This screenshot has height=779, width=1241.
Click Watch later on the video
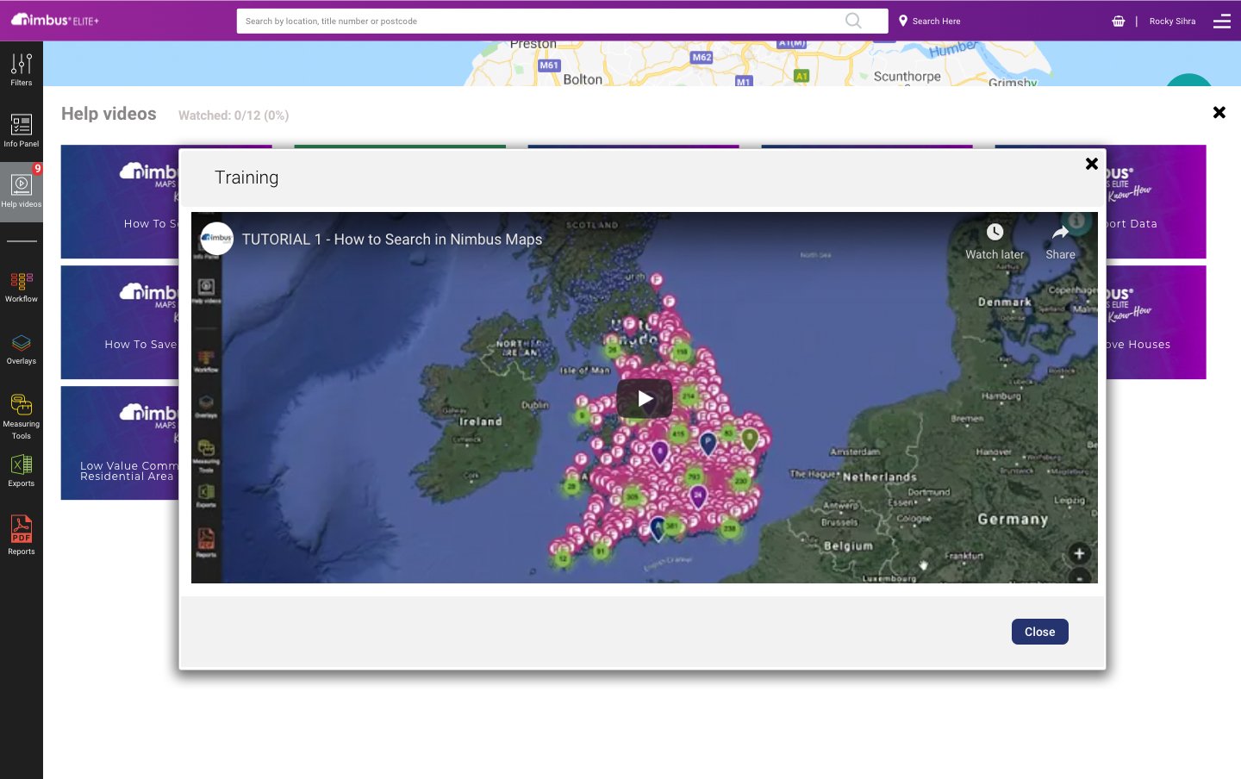[995, 241]
